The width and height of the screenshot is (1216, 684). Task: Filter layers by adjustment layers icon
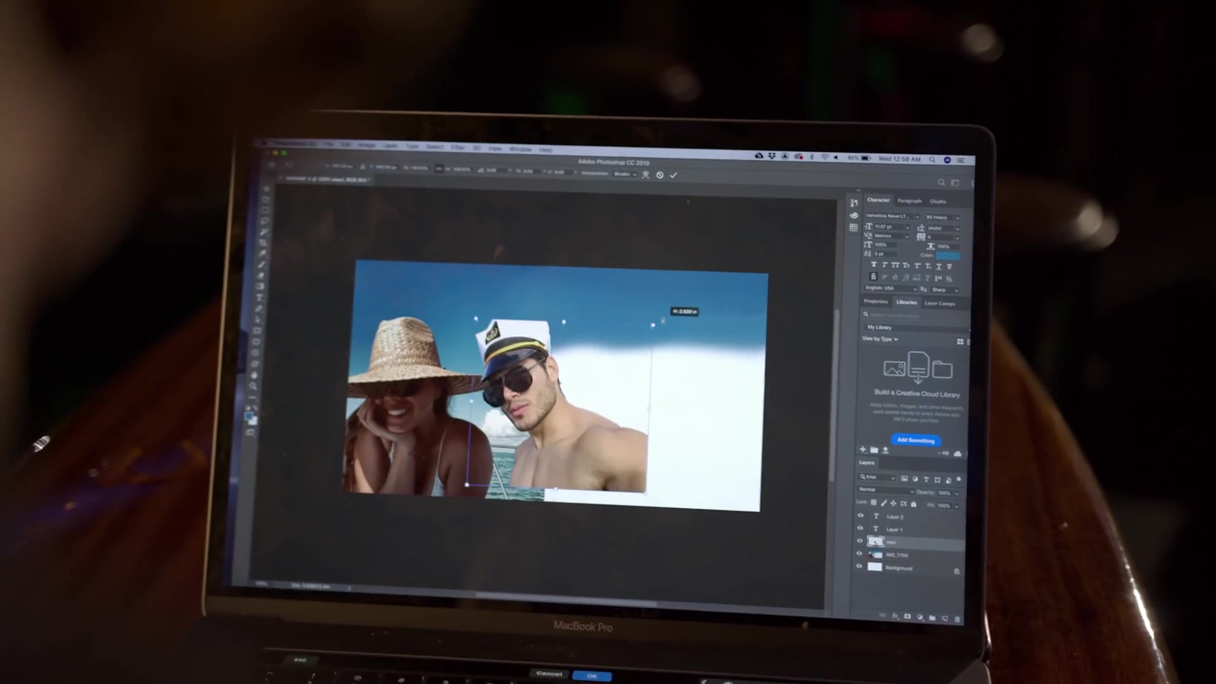click(915, 479)
